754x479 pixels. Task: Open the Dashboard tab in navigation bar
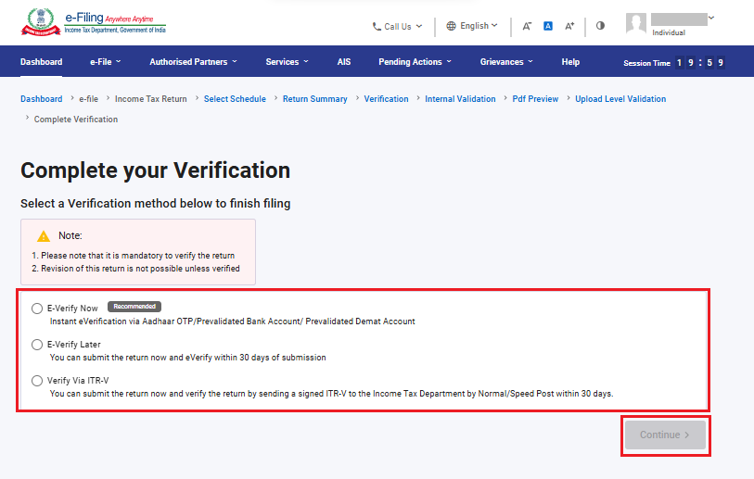click(42, 62)
